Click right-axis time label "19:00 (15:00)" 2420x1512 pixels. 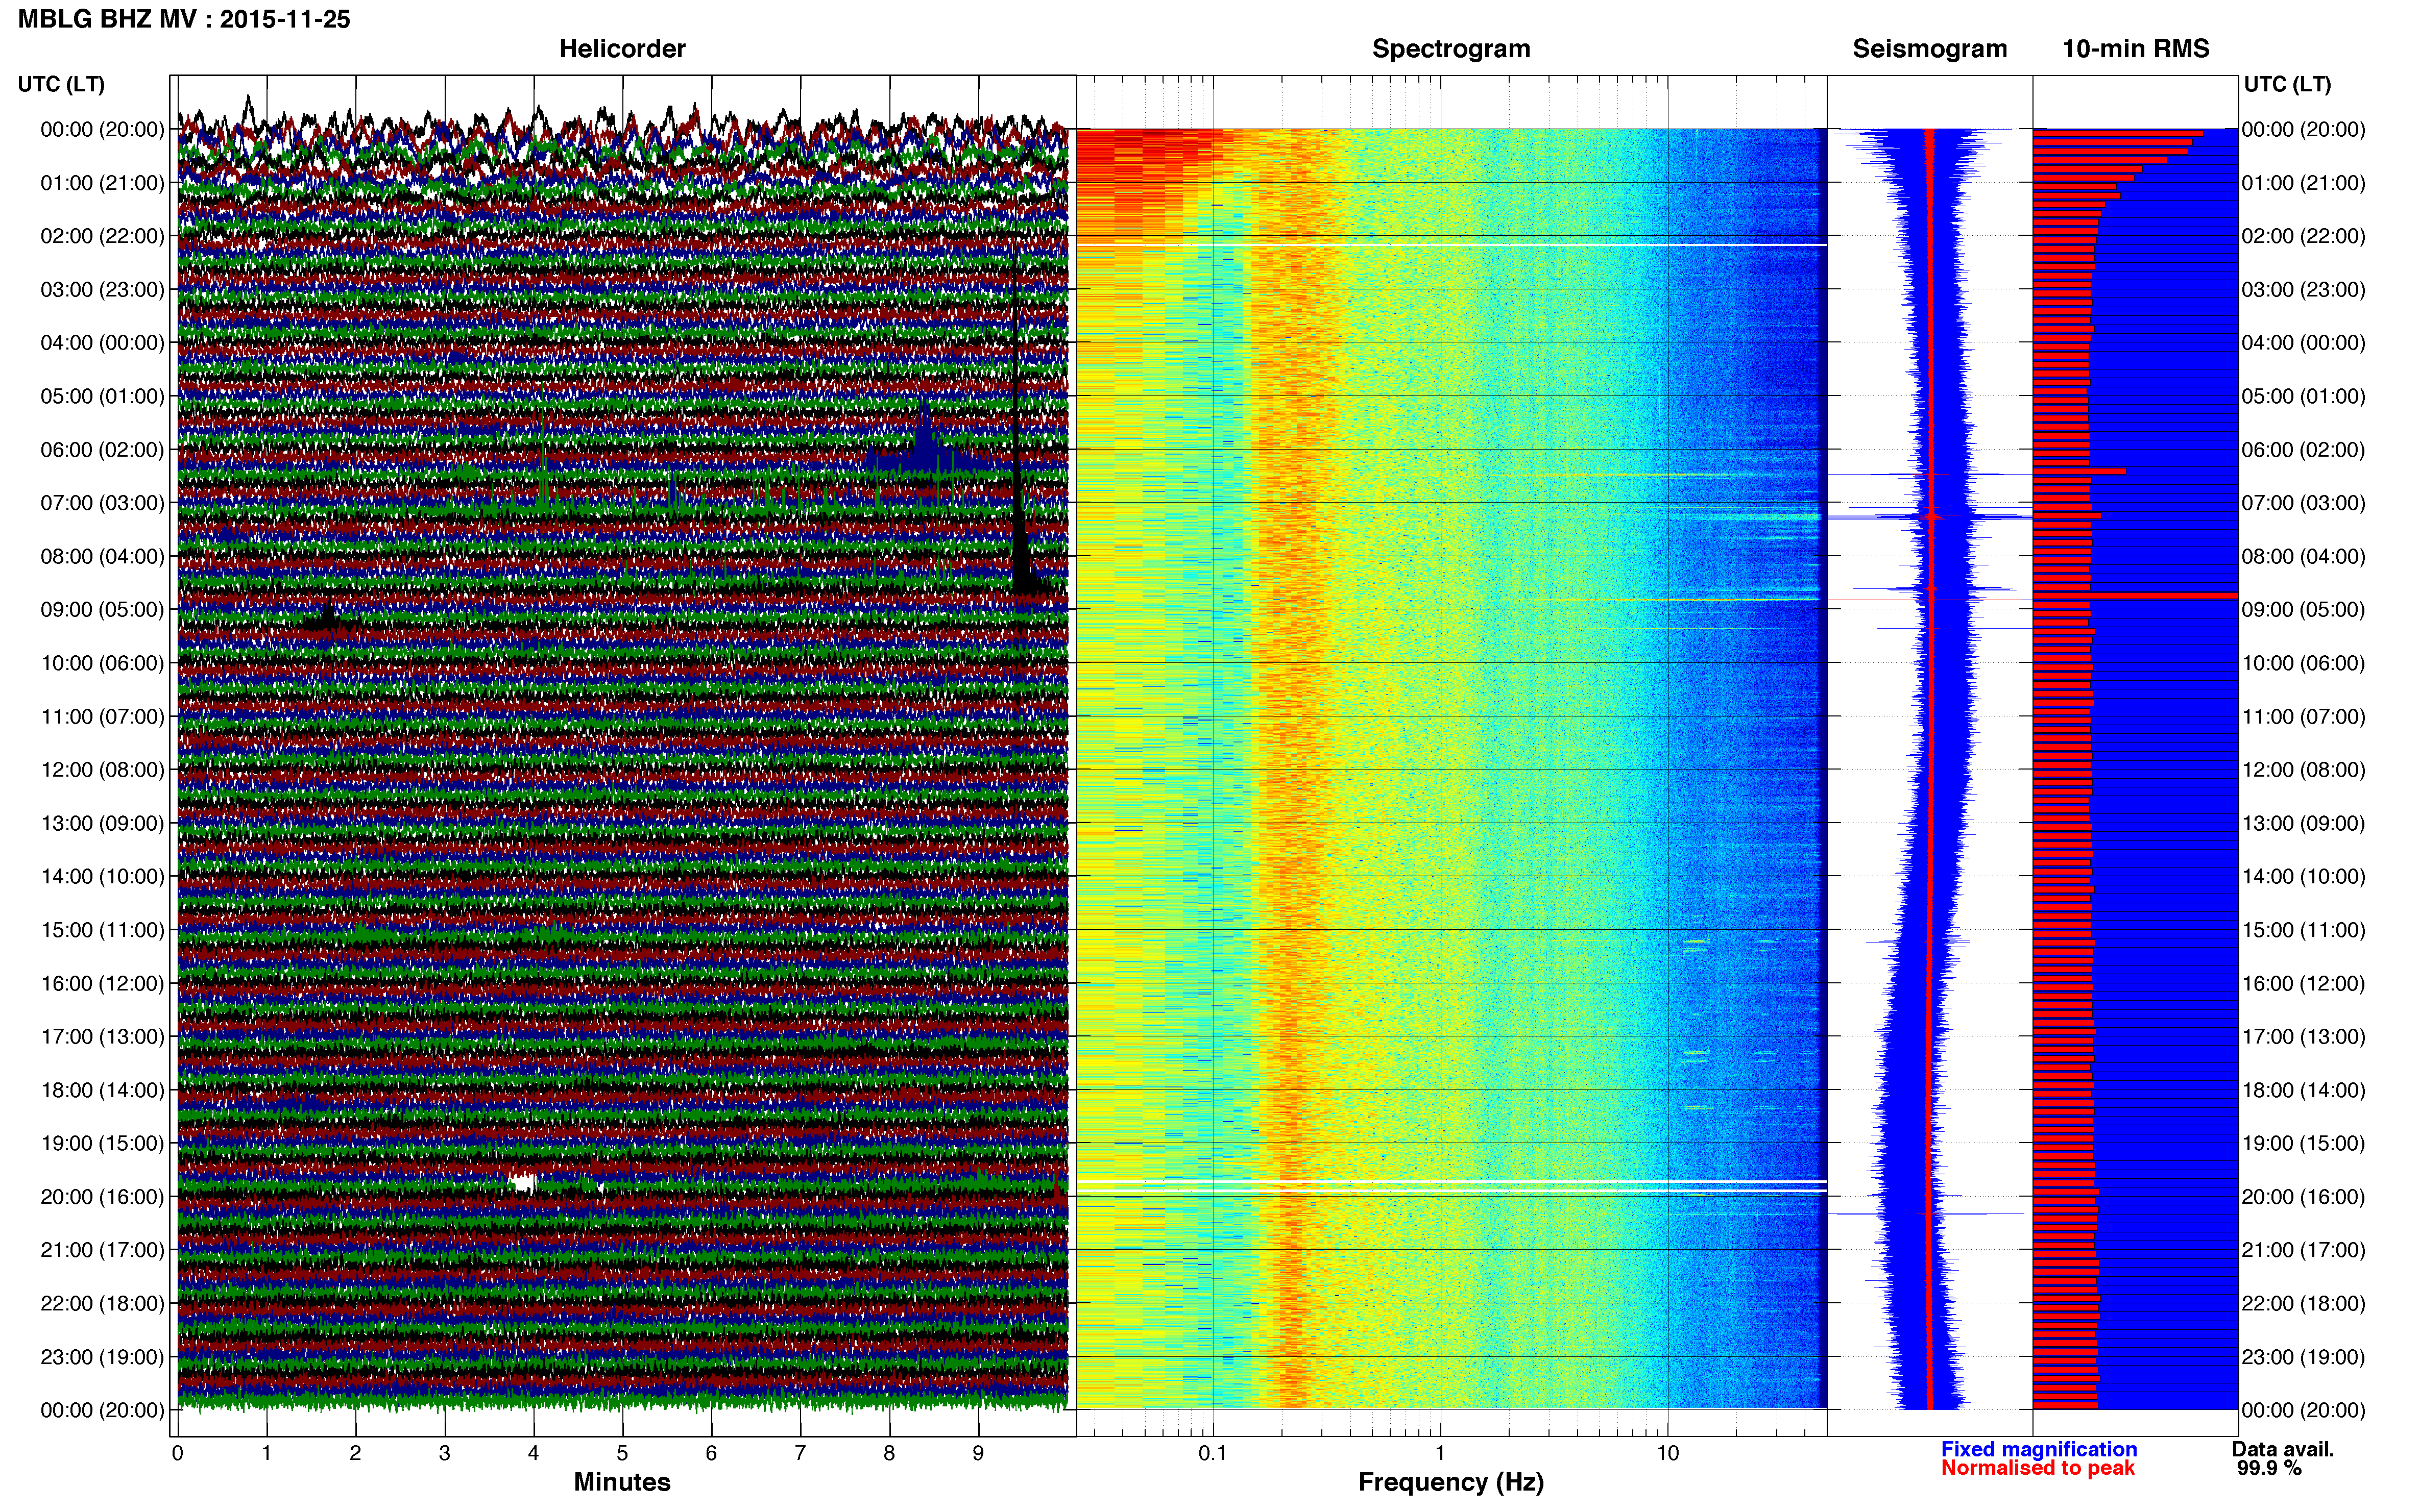(2303, 1143)
